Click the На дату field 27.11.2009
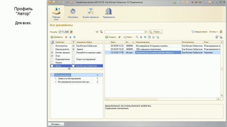The height and width of the screenshot is (127, 227). (64, 32)
